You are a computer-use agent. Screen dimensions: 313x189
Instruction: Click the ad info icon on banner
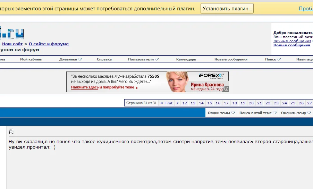[226, 89]
